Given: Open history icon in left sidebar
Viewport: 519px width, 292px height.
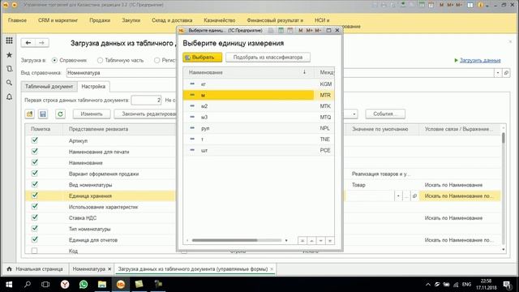Looking at the screenshot, I should (9, 69).
